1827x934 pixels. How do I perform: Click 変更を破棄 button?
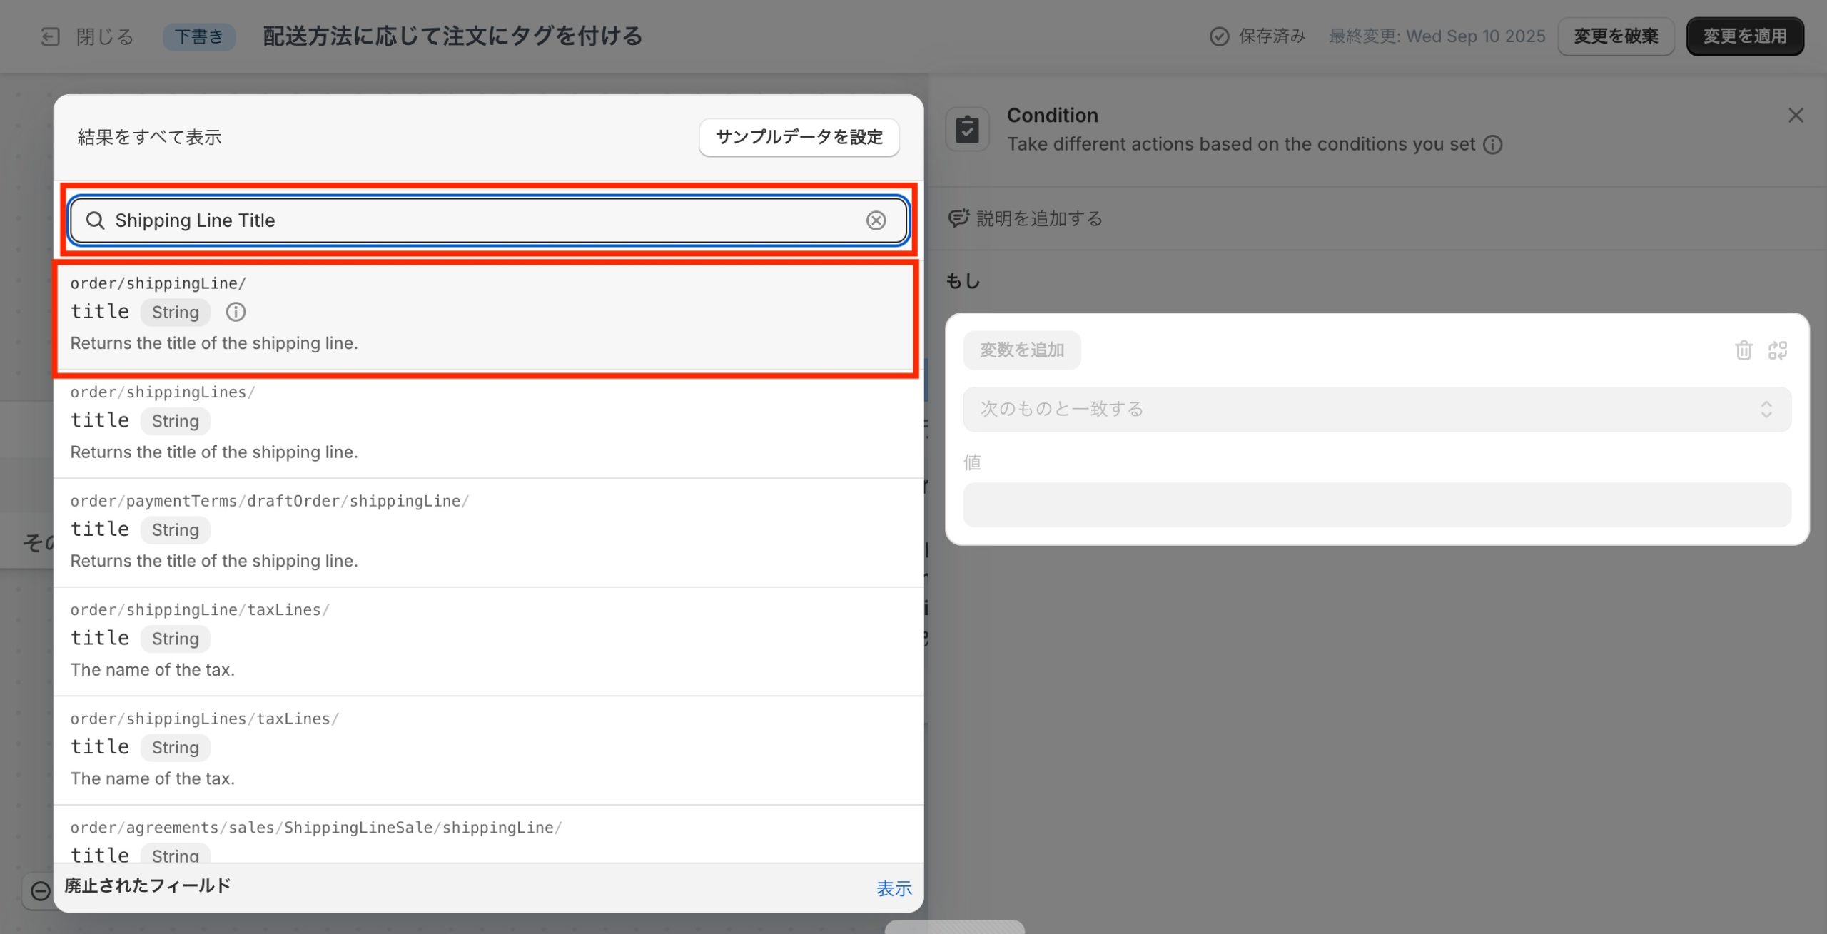click(x=1615, y=36)
